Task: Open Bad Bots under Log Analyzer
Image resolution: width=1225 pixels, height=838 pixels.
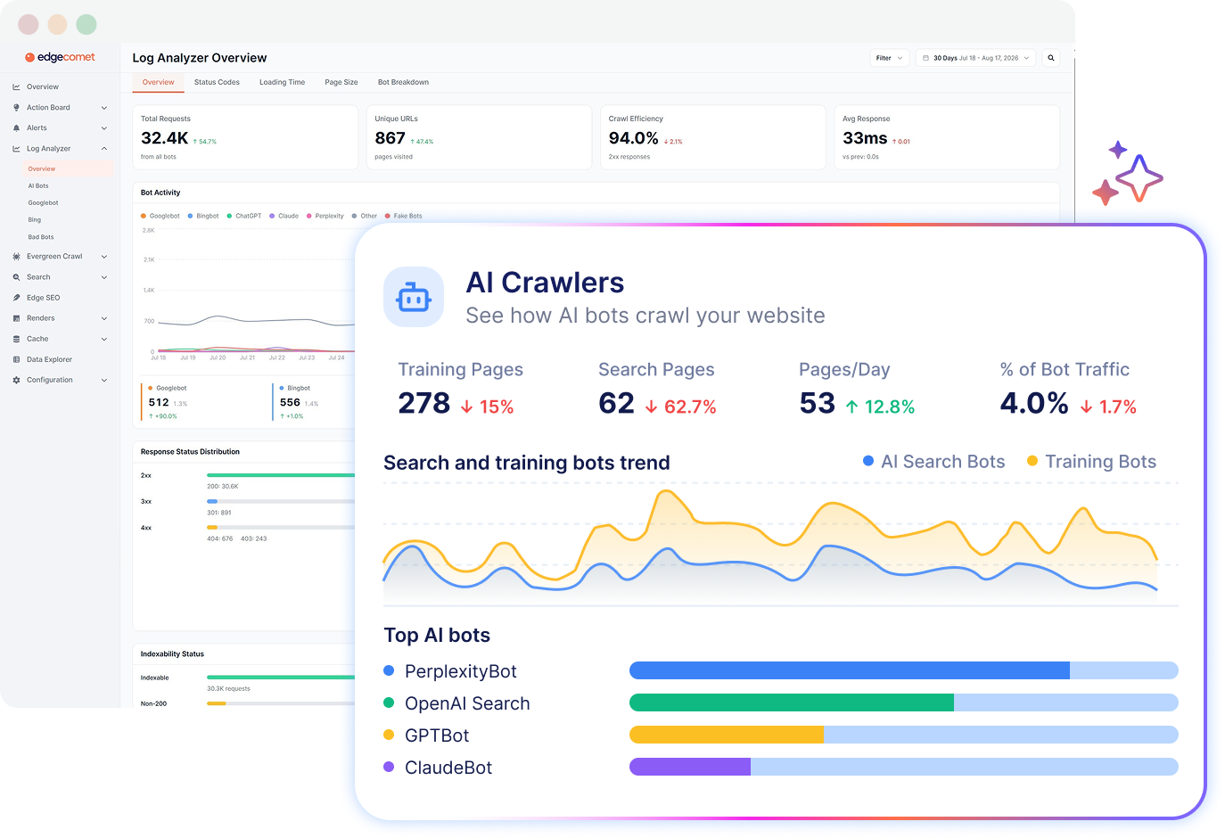Action: click(x=41, y=237)
